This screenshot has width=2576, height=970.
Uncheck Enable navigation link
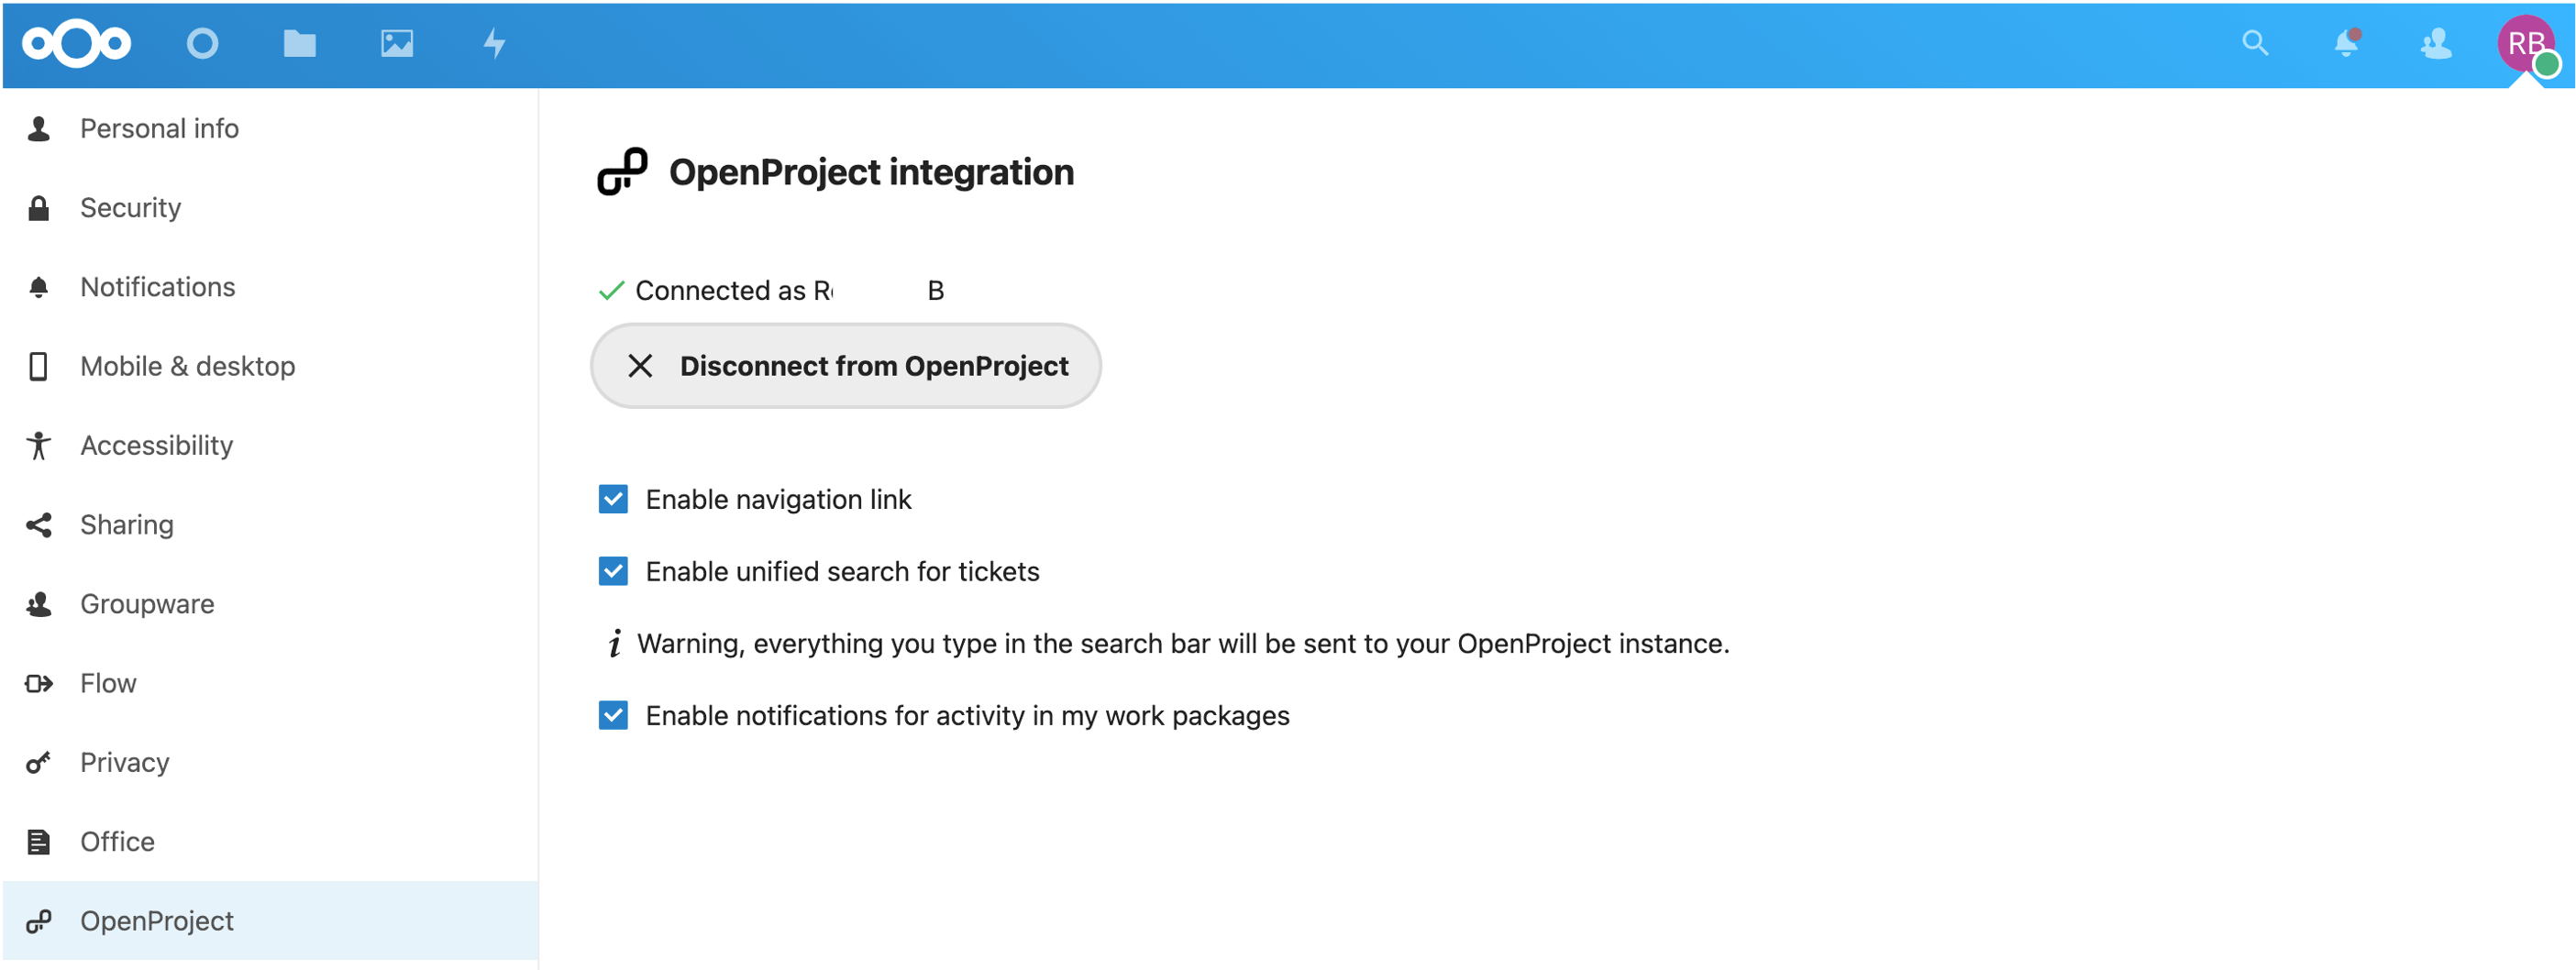(613, 499)
